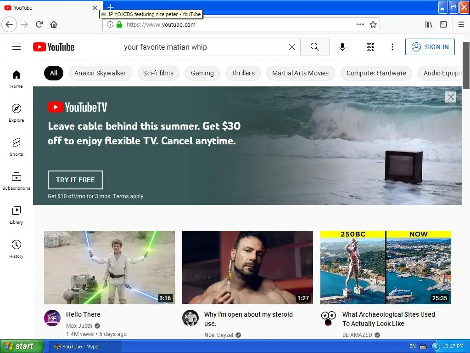The width and height of the screenshot is (470, 353).
Task: Filter by Gaming chip
Action: tap(202, 73)
